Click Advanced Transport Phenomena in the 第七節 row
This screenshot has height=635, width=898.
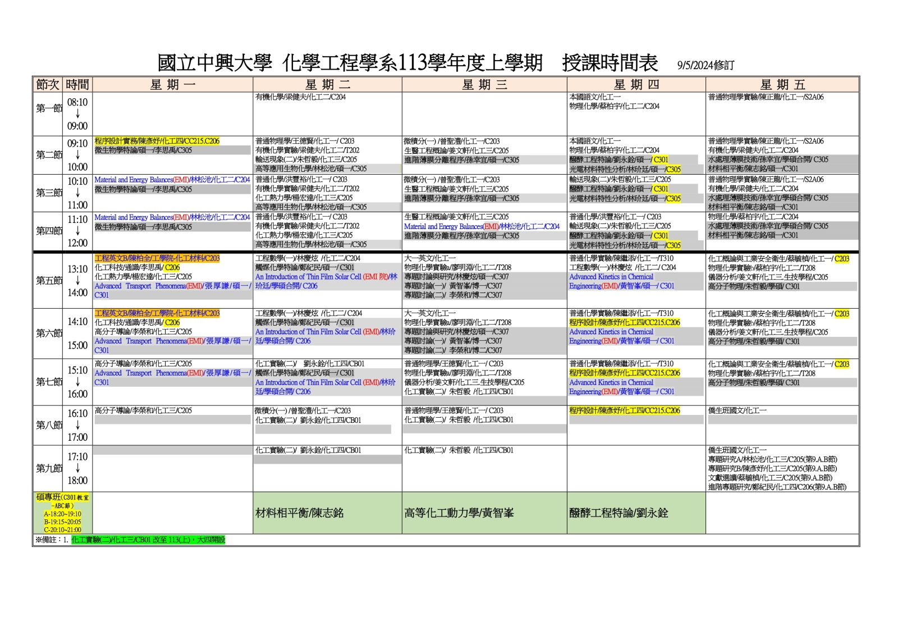tap(173, 377)
